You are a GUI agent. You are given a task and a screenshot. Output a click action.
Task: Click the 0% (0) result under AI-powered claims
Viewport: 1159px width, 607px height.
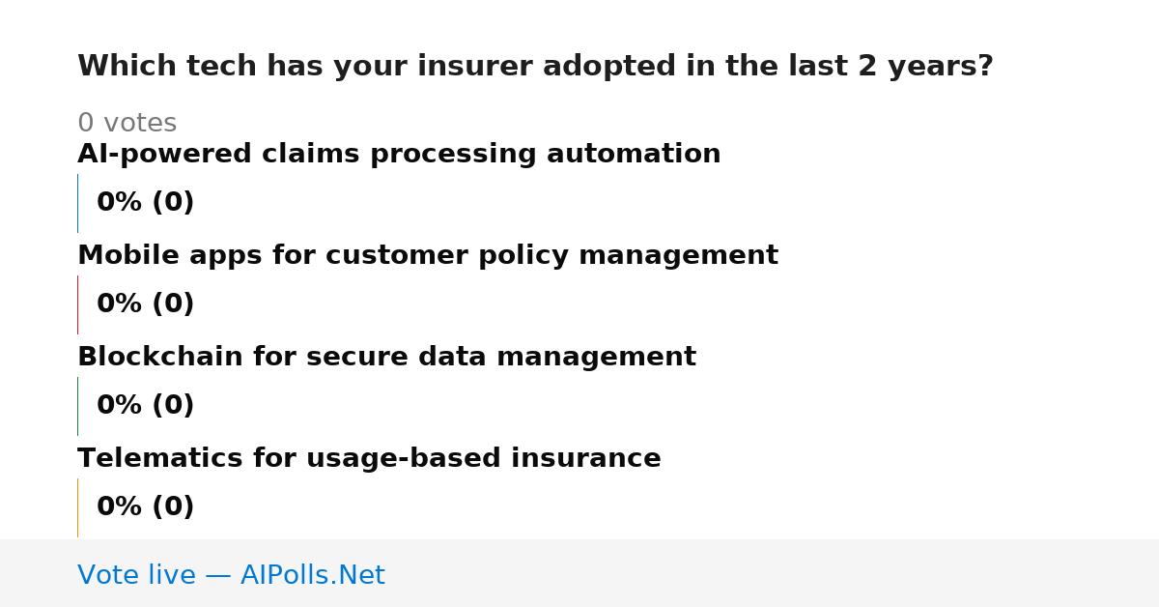[x=145, y=203]
